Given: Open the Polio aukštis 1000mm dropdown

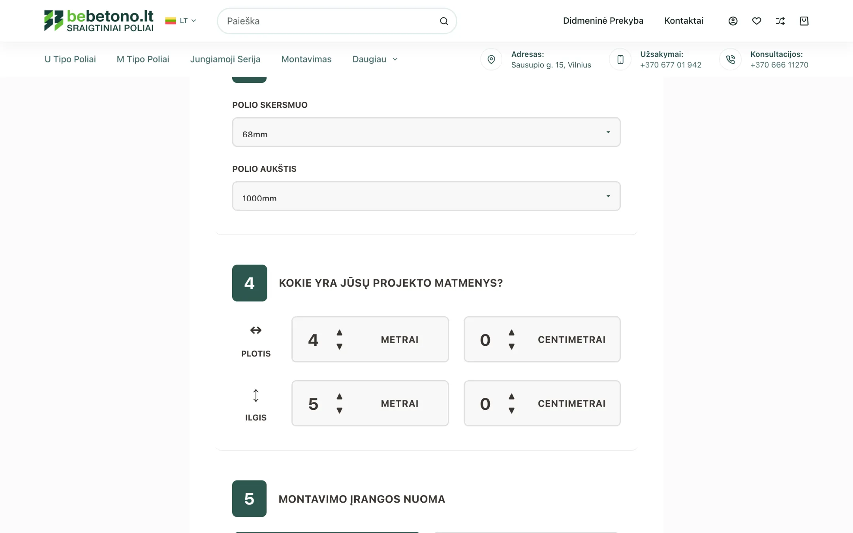Looking at the screenshot, I should point(426,196).
